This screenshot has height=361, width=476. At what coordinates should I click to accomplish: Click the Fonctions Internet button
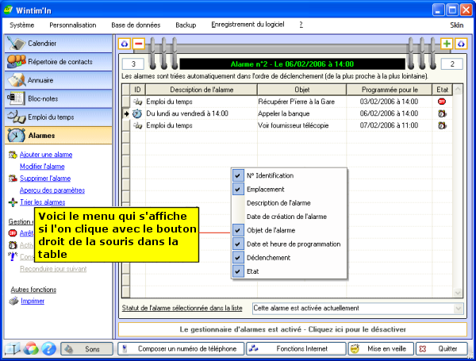(296, 349)
